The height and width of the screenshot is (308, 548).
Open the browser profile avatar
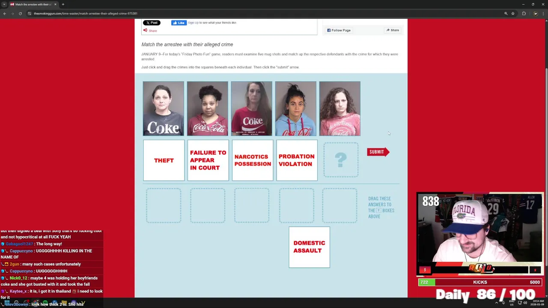pyautogui.click(x=535, y=13)
